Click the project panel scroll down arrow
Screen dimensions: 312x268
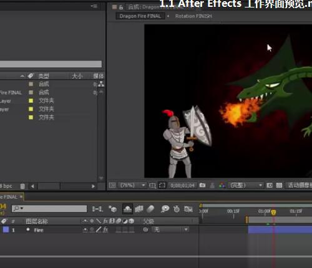click(x=101, y=178)
